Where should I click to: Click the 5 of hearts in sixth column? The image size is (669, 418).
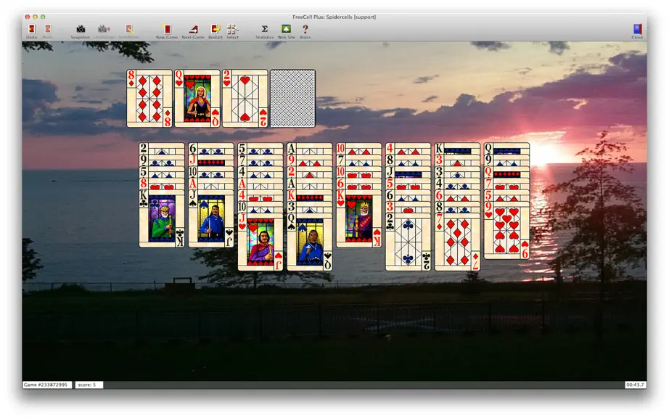click(409, 184)
